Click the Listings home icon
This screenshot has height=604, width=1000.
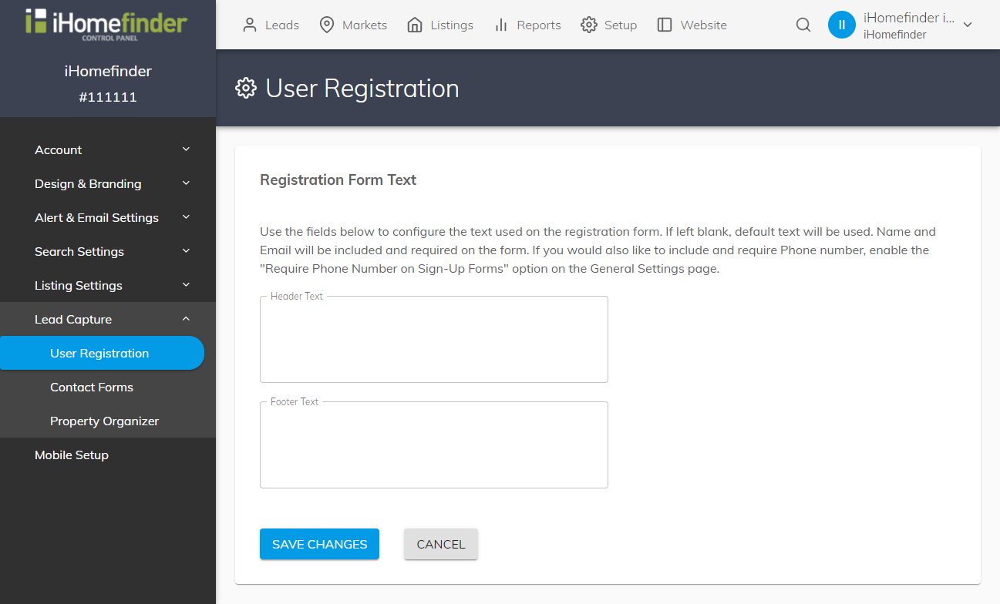pos(413,24)
